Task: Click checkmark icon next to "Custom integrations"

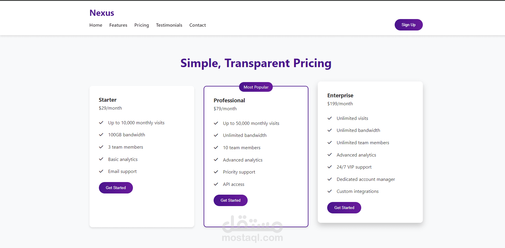Action: 330,191
